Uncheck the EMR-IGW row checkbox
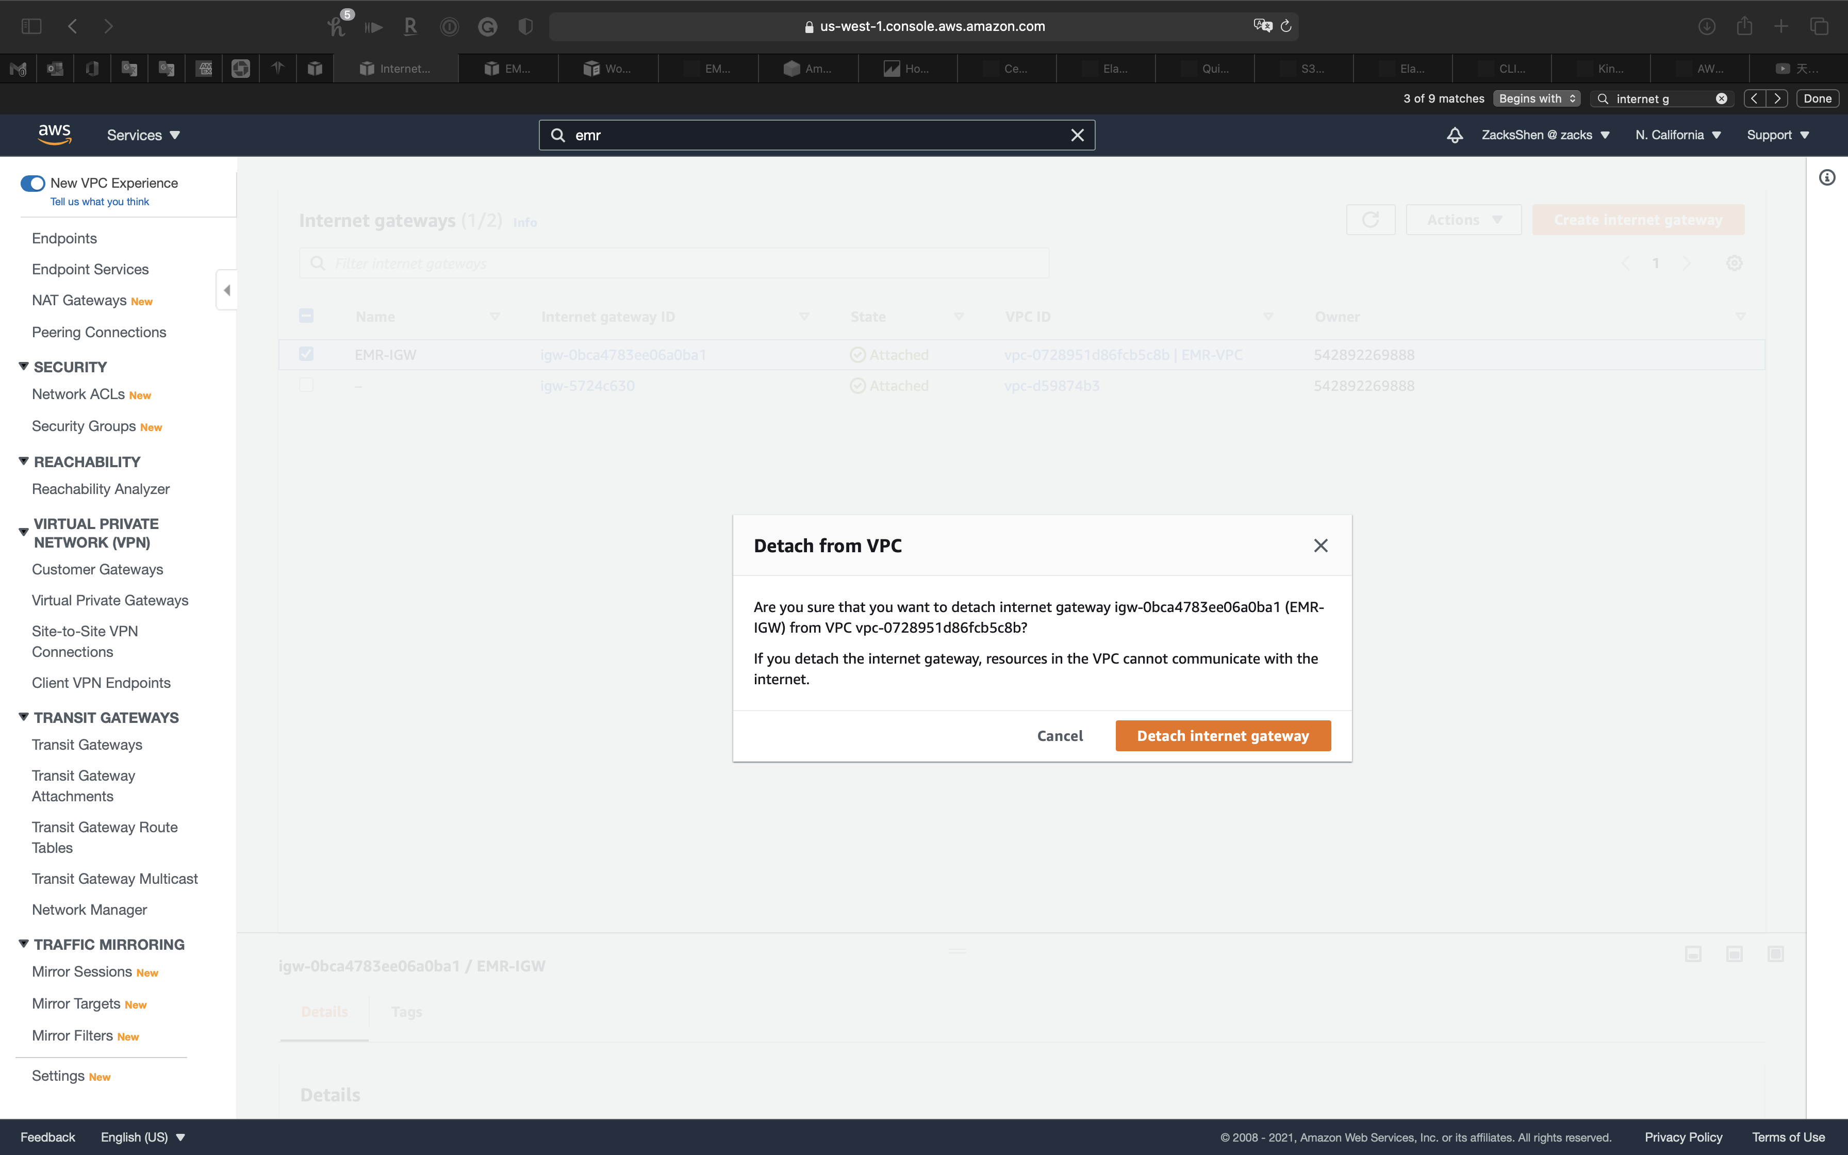This screenshot has width=1848, height=1155. point(306,354)
